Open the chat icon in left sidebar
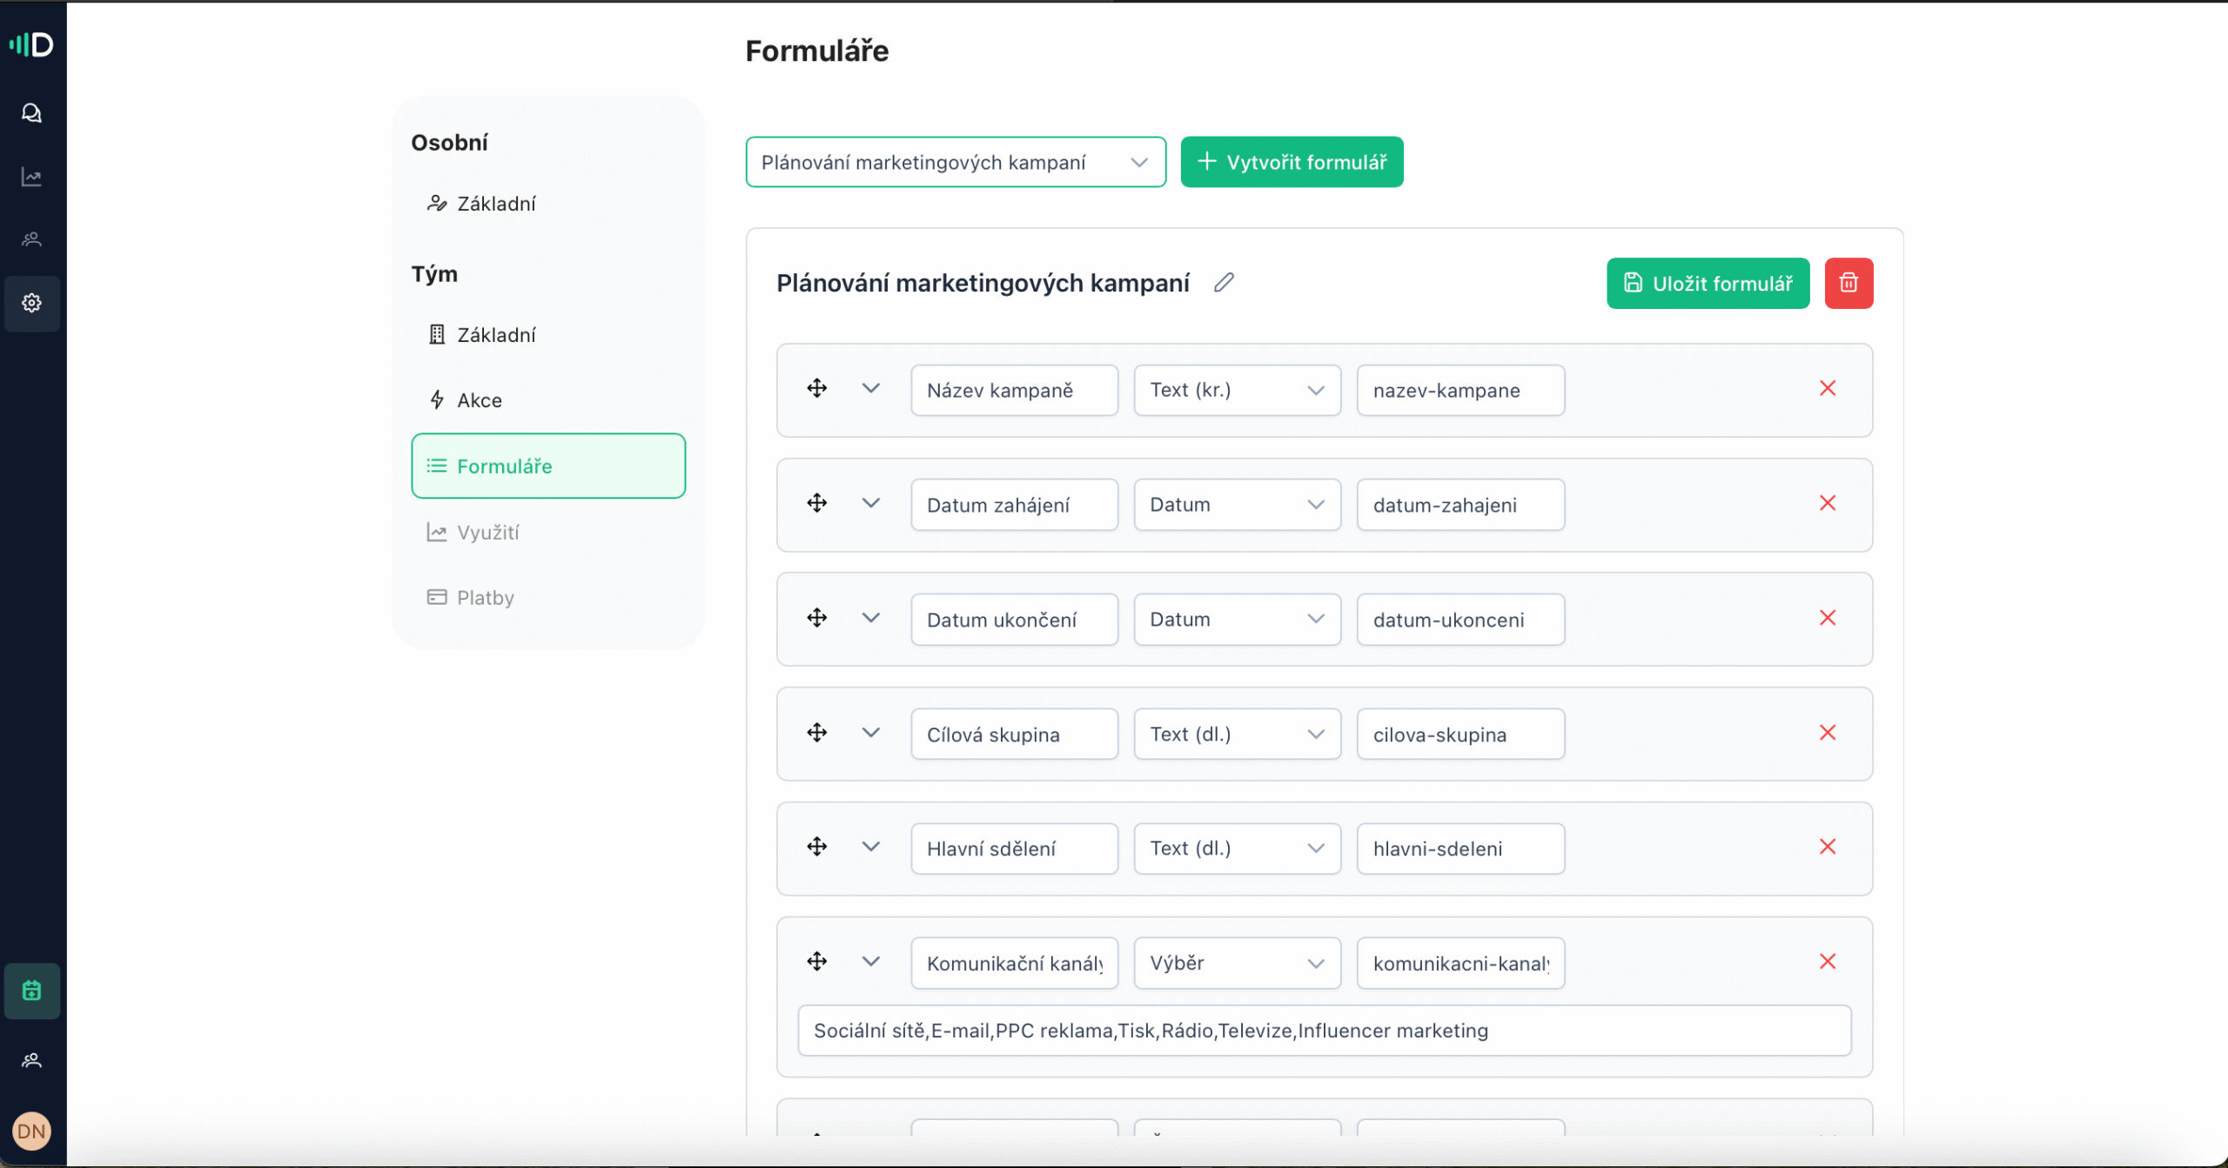2228x1168 pixels. click(31, 113)
